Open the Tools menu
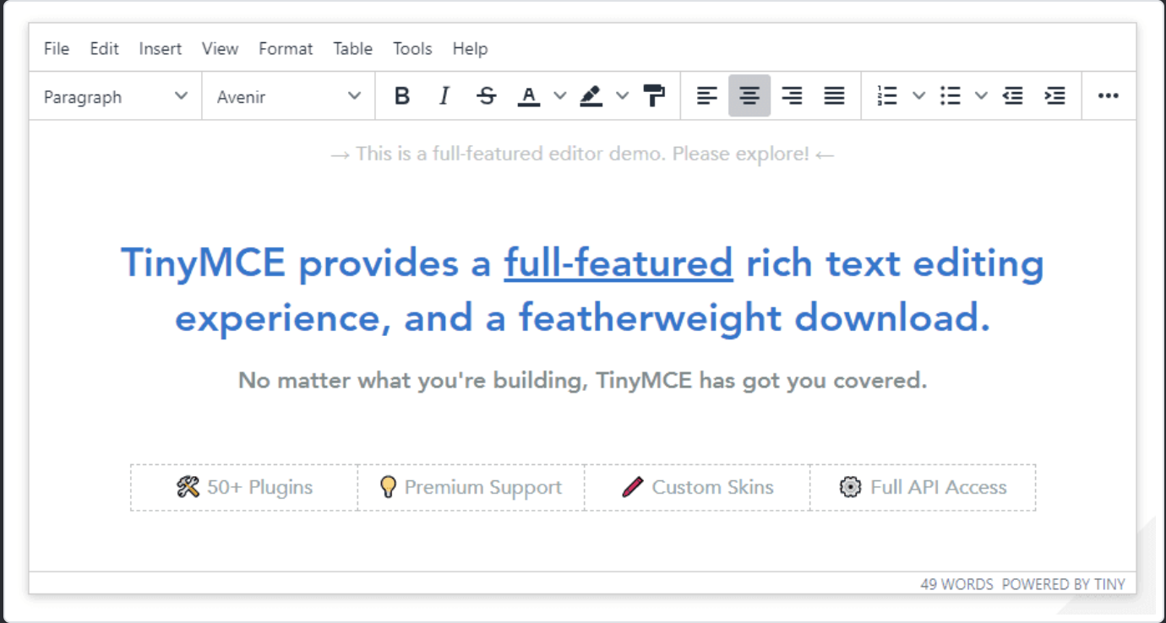The width and height of the screenshot is (1166, 623). click(x=412, y=49)
